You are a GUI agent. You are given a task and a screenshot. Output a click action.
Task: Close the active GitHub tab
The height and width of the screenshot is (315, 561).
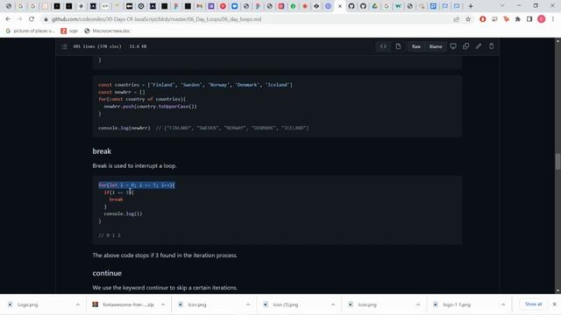(x=340, y=6)
